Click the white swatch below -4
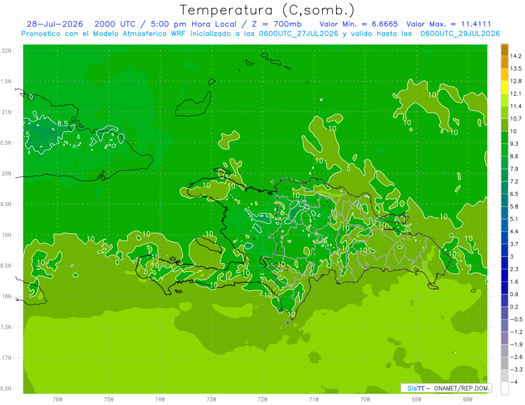 tap(504, 388)
